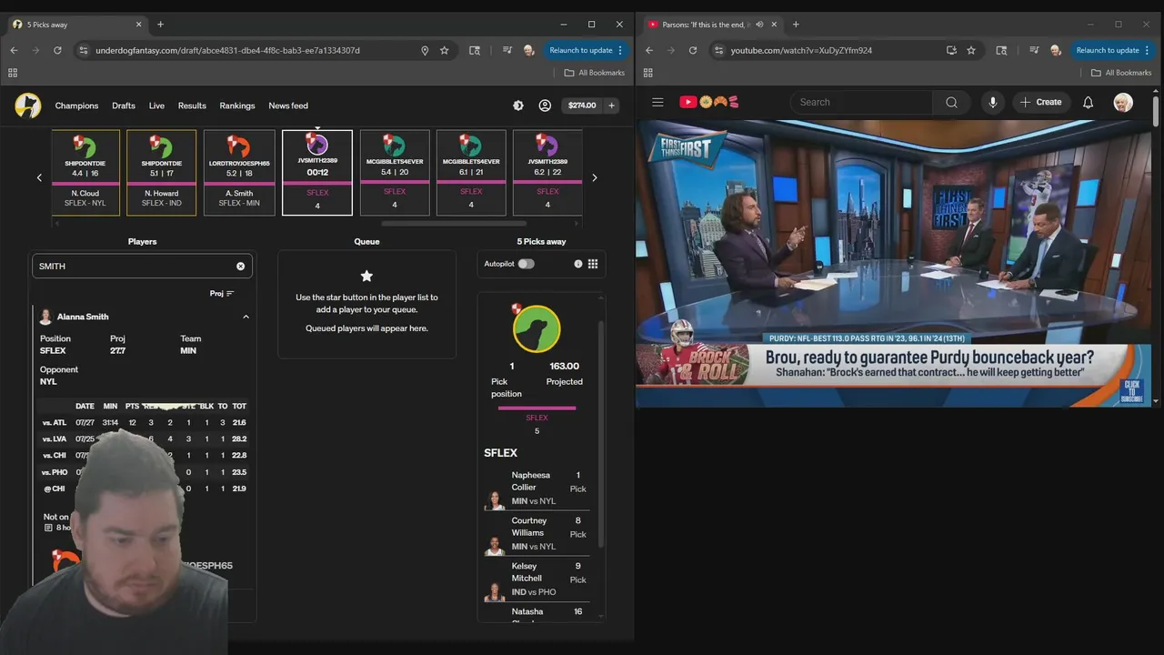Toggle dark mode theme icon on Underdog
This screenshot has width=1164, height=655.
pos(518,106)
